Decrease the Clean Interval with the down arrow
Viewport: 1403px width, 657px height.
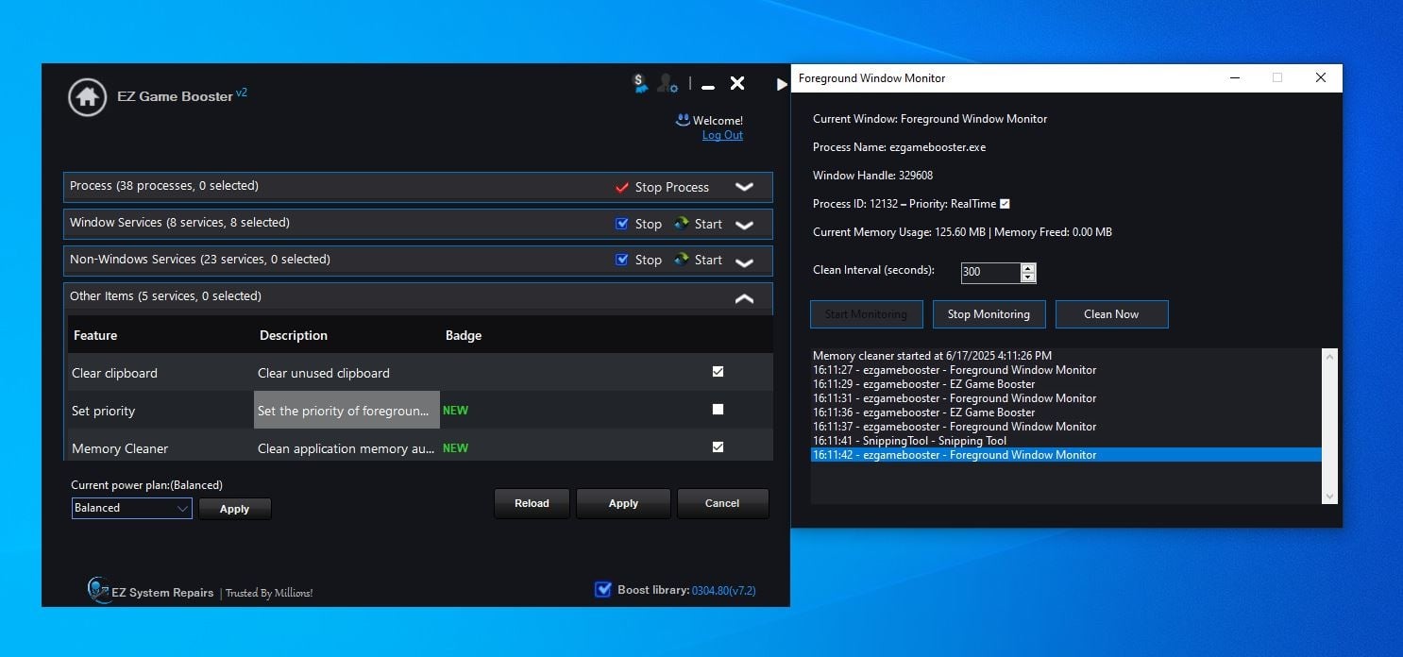[1028, 278]
